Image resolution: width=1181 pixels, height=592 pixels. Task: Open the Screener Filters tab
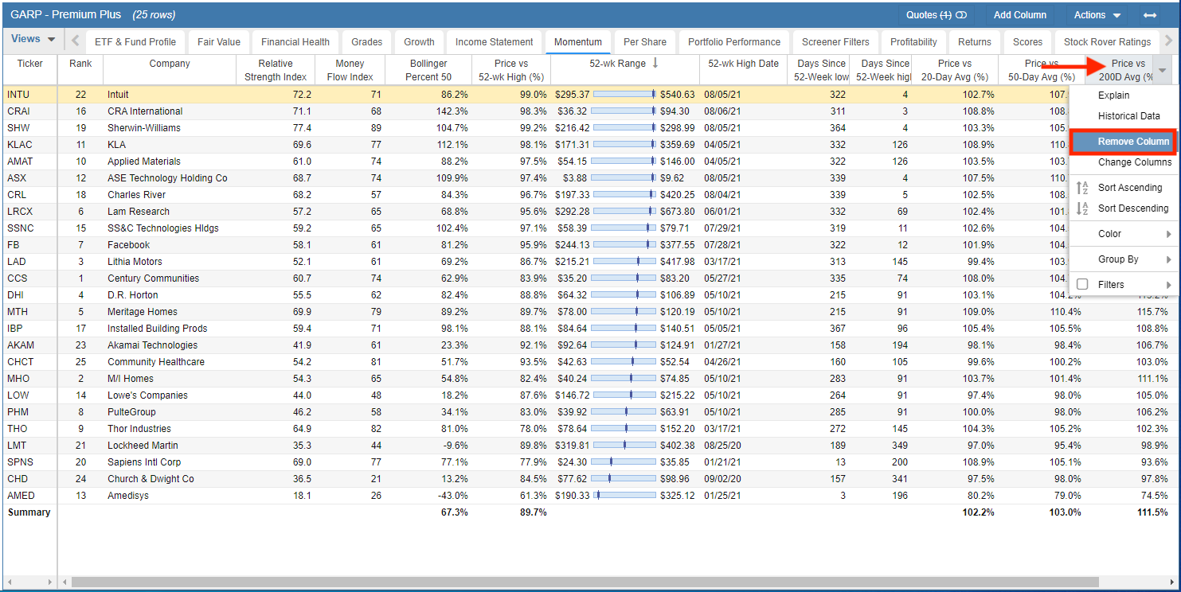[x=835, y=42]
